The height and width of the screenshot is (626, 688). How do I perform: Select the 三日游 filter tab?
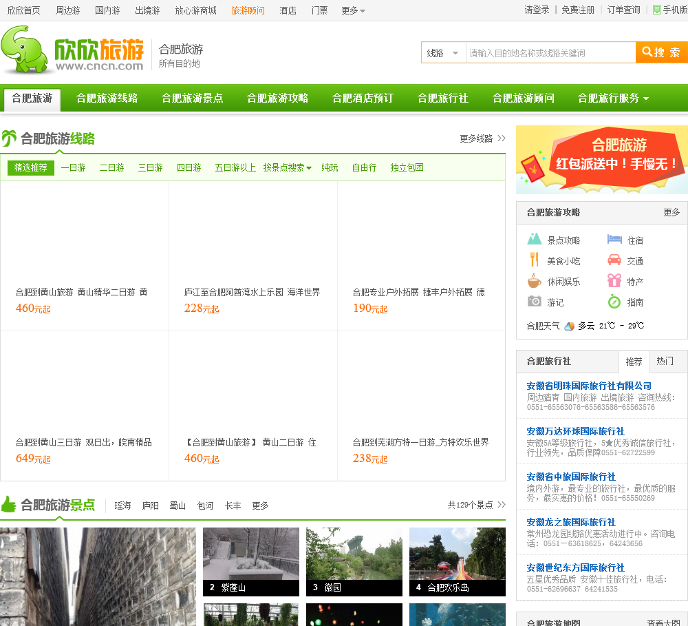pyautogui.click(x=151, y=168)
